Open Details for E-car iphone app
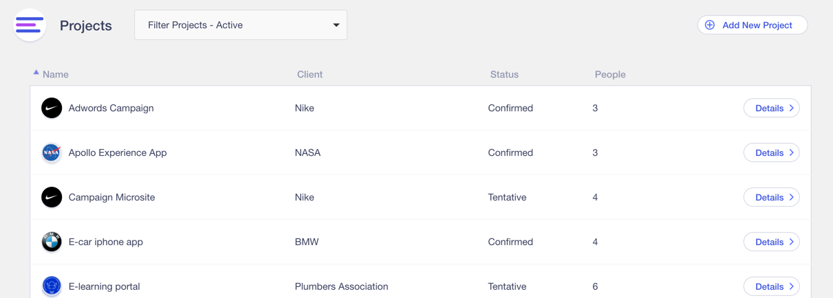Image resolution: width=833 pixels, height=298 pixels. tap(771, 242)
